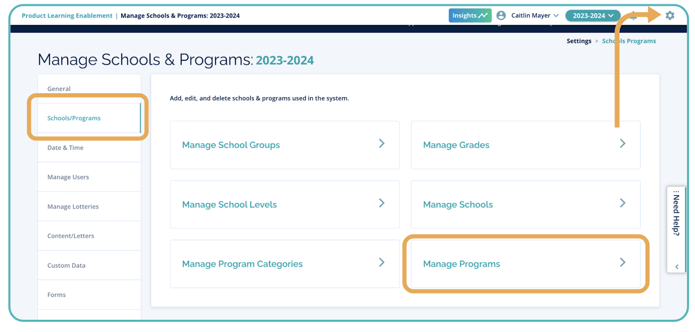Click the Manage School Groups arrow
This screenshot has width=695, height=332.
pyautogui.click(x=381, y=144)
